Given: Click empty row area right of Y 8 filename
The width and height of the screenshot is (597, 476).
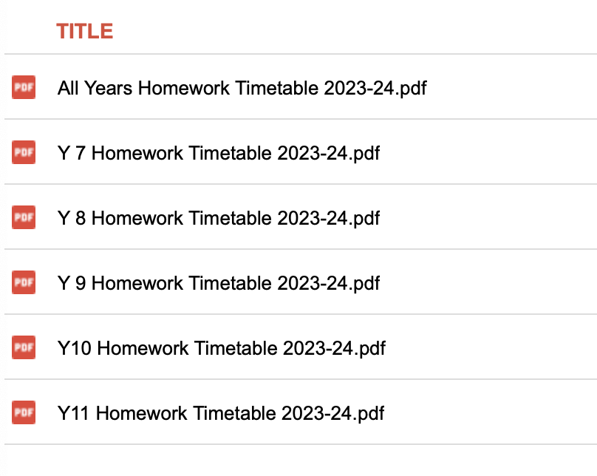Looking at the screenshot, I should 488,217.
